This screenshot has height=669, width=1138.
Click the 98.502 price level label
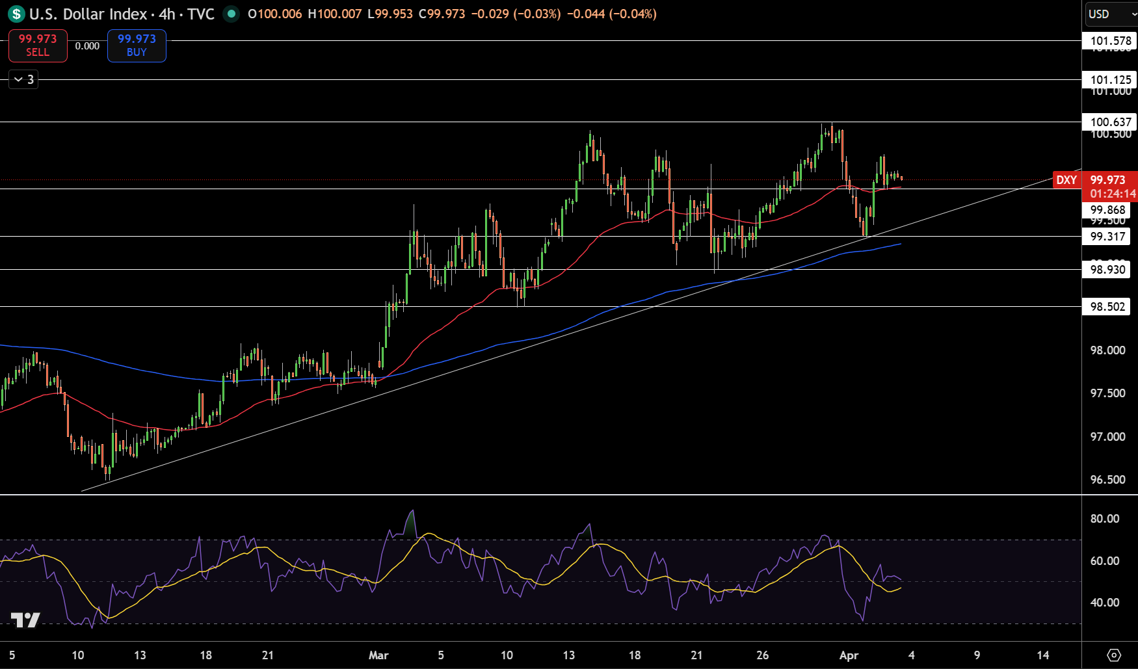pos(1107,307)
